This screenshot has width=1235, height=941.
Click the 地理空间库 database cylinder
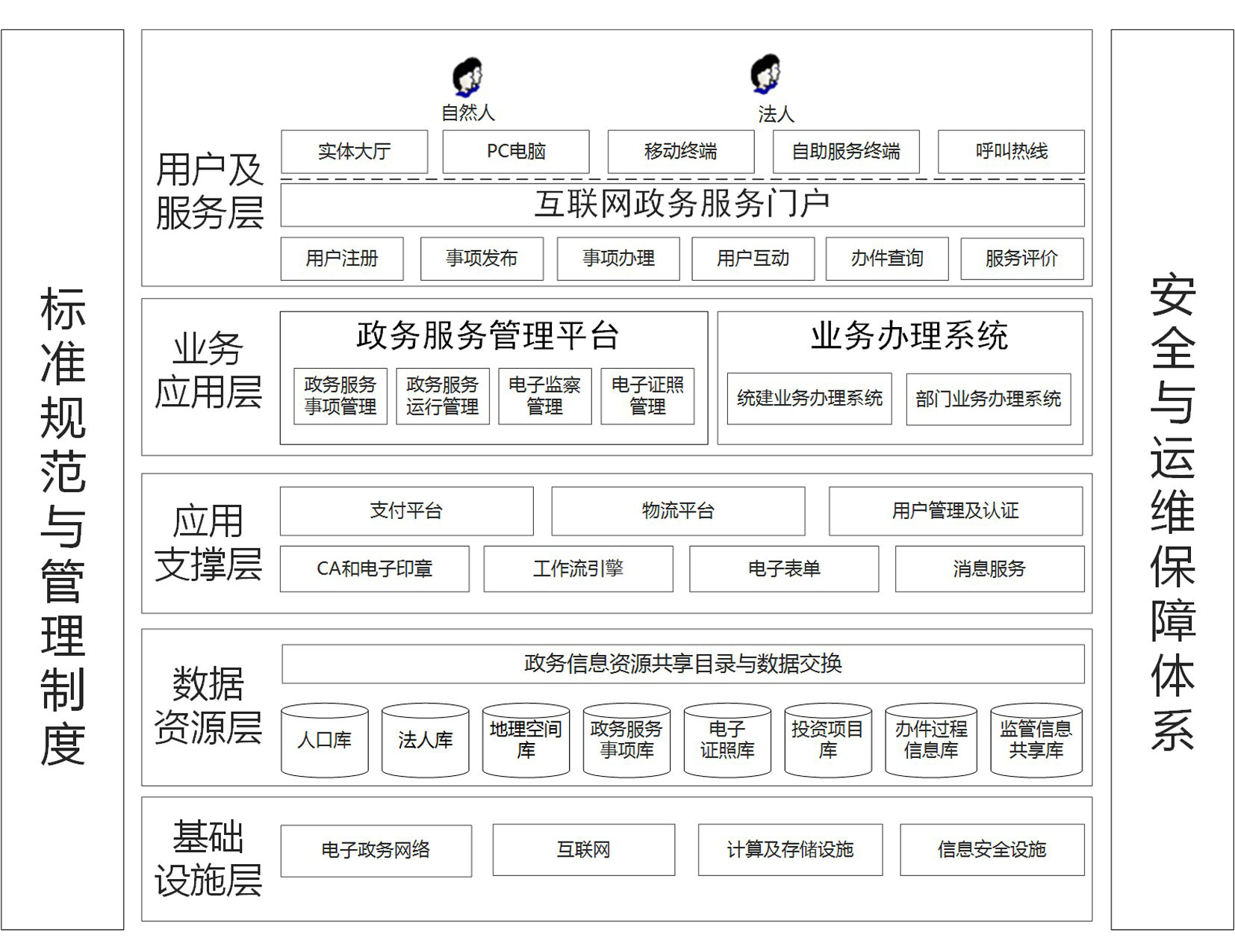pos(526,740)
